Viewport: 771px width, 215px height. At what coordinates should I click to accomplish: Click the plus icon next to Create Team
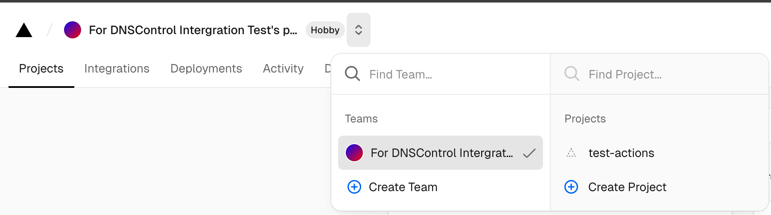pyautogui.click(x=354, y=187)
